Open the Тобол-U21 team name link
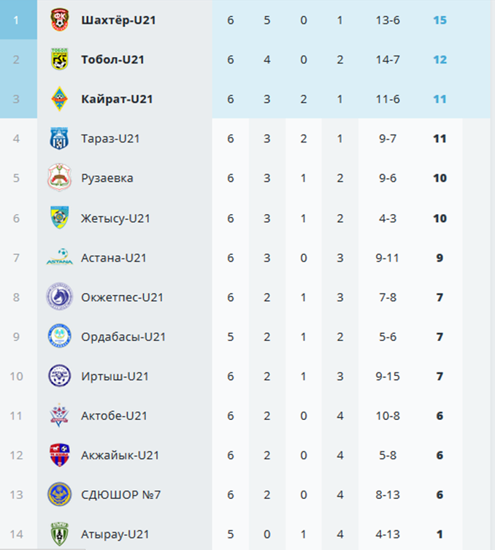This screenshot has height=550, width=495. pyautogui.click(x=112, y=59)
